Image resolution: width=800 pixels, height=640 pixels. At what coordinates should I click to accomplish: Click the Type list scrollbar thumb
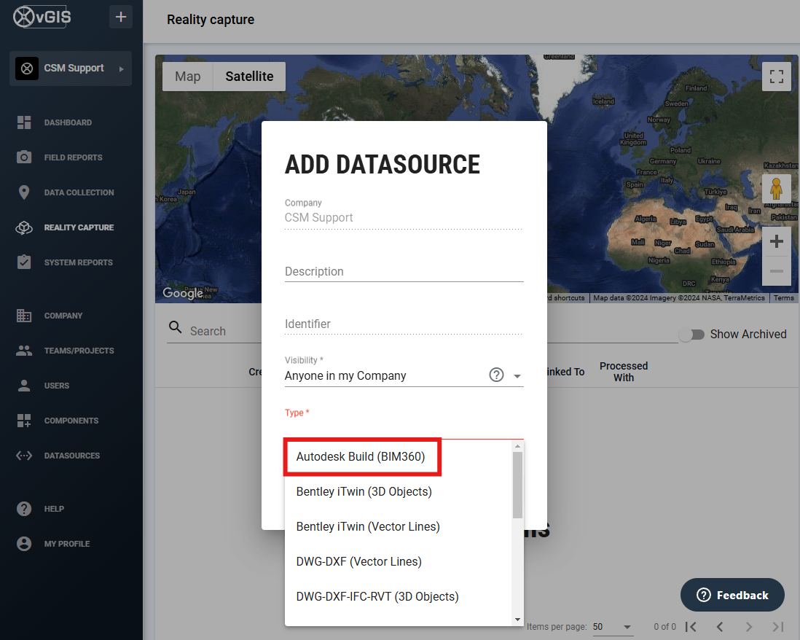point(517,485)
